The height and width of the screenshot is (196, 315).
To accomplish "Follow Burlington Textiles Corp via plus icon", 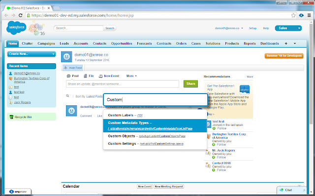I will point(214,145).
